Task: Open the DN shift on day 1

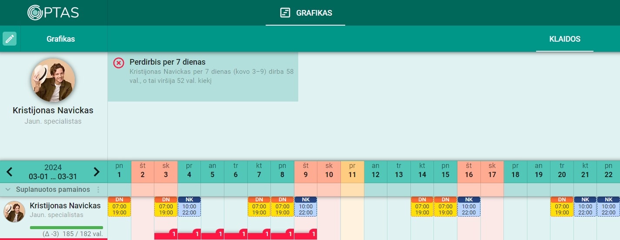Action: click(x=119, y=207)
